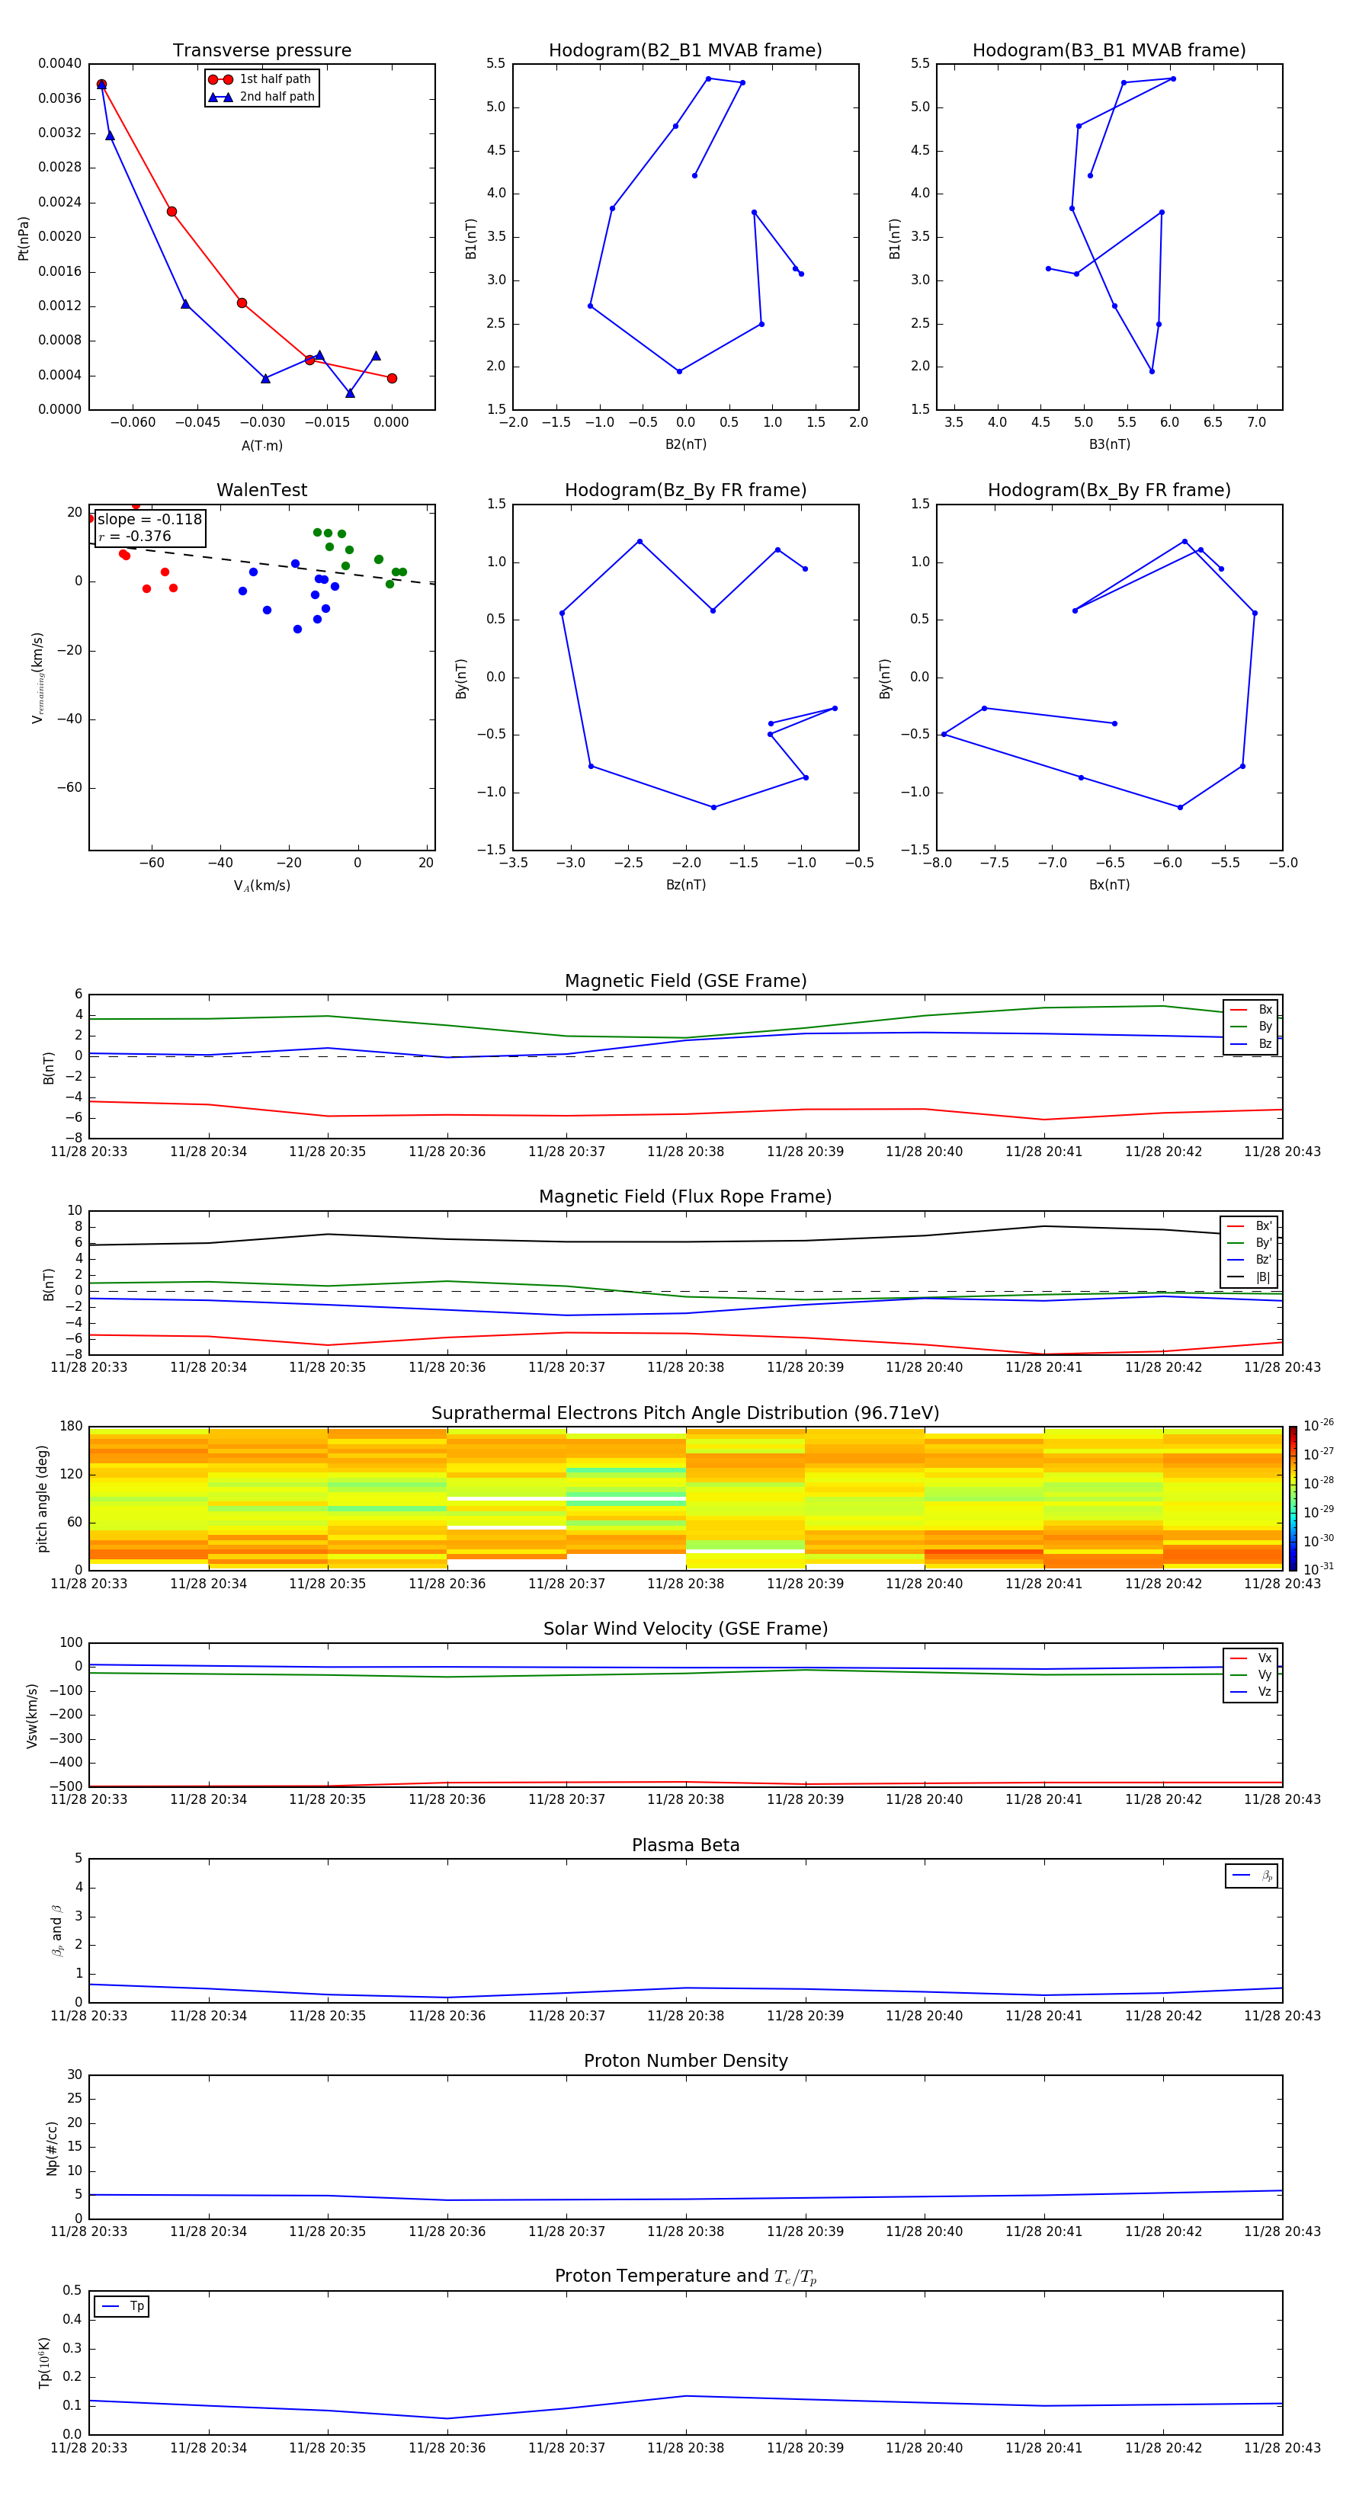Click "By'" in the Flux Rope legend
Image resolution: width=1372 pixels, height=2515 pixels.
(1264, 1243)
